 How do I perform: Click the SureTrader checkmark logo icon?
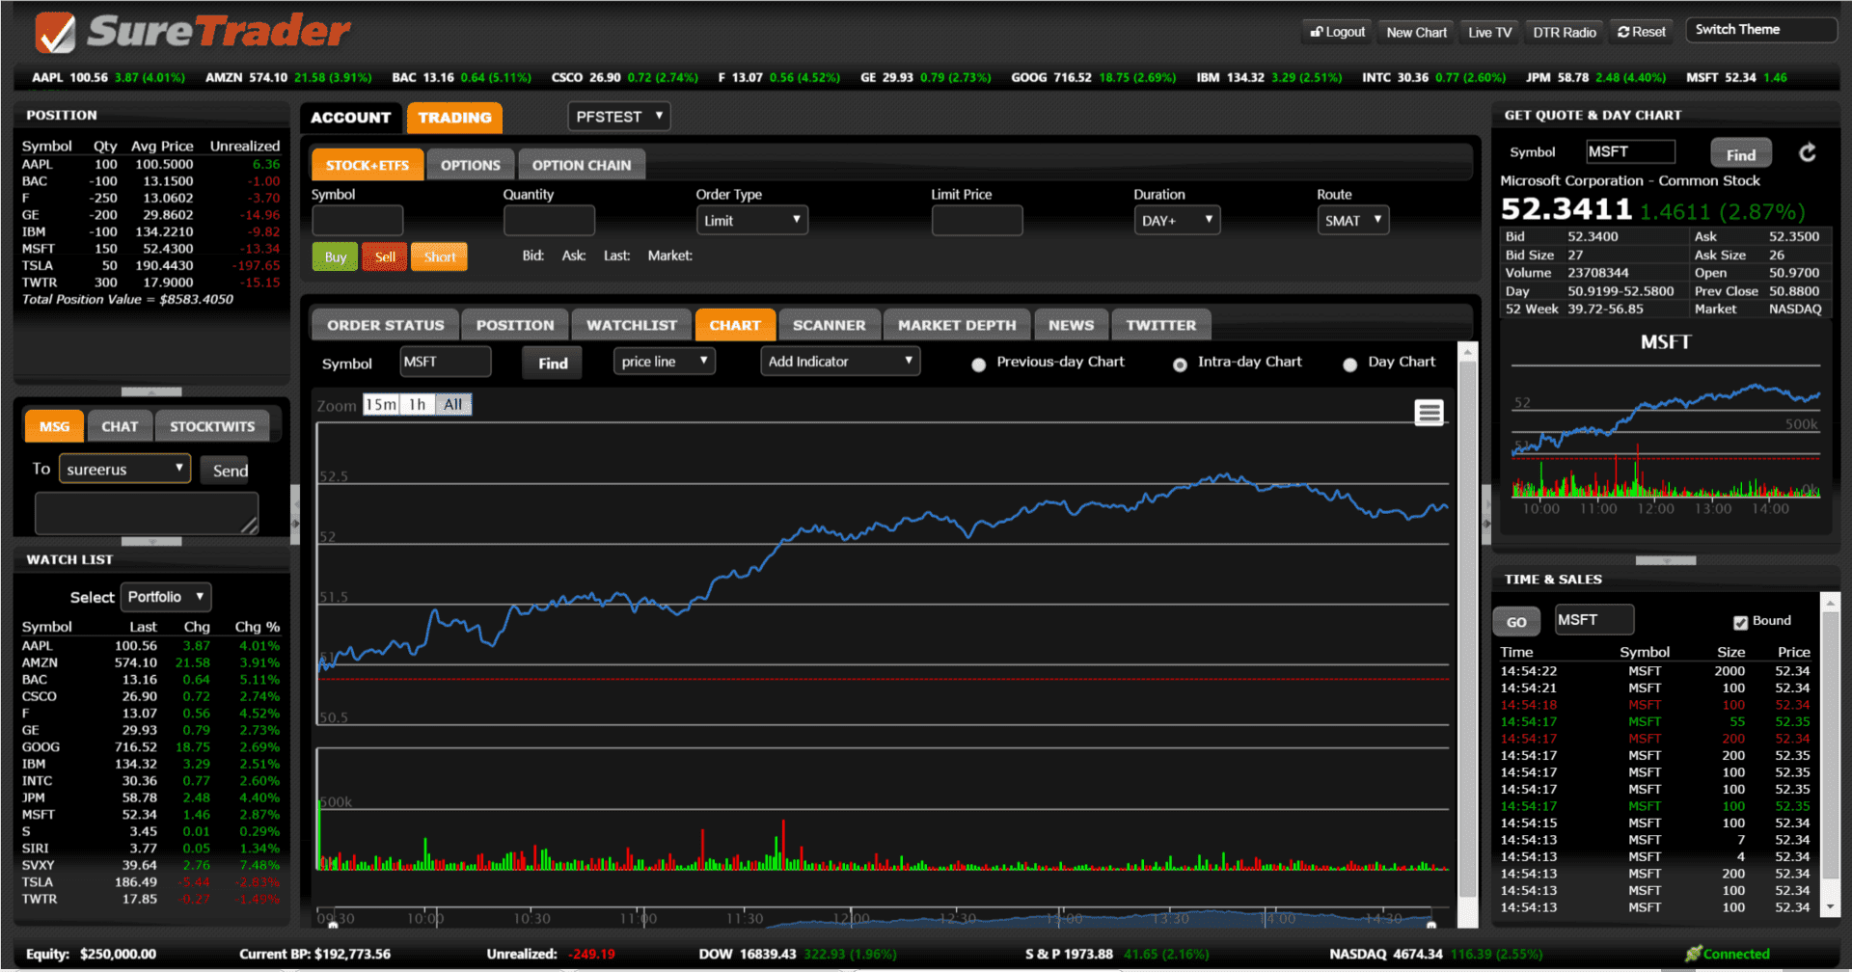point(55,33)
